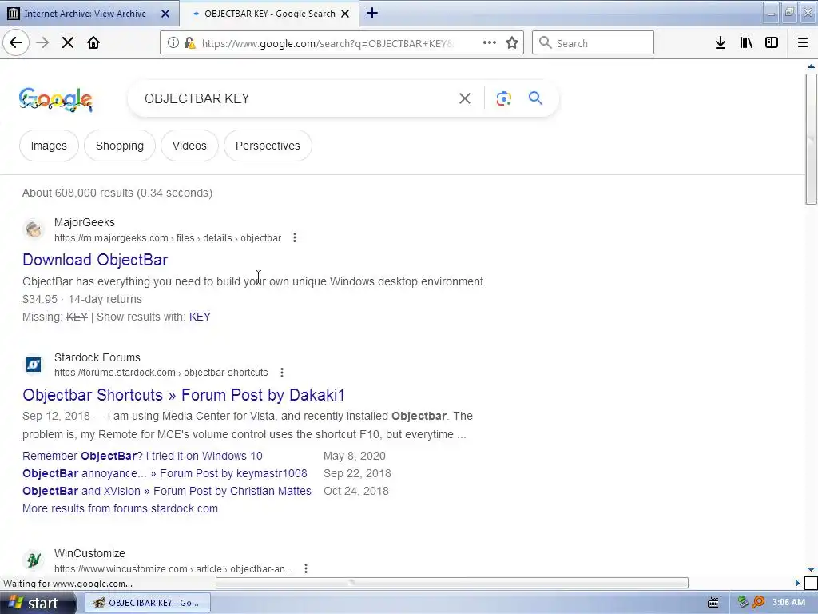
Task: Click the MajorGeeks majorgeeks.com URL breadcrumb
Action: point(168,238)
